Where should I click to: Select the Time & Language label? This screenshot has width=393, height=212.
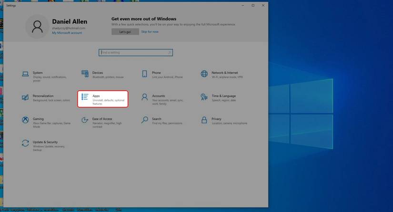(224, 96)
